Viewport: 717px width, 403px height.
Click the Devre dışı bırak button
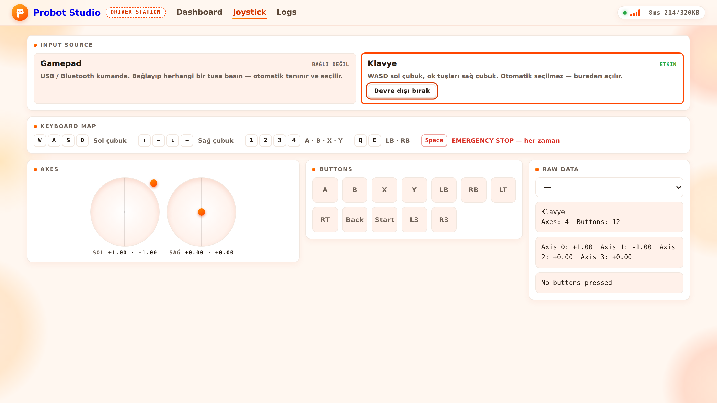coord(402,91)
